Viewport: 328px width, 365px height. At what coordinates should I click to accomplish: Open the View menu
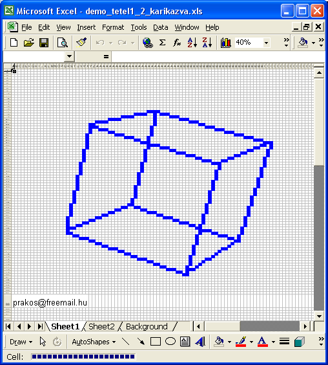[63, 27]
